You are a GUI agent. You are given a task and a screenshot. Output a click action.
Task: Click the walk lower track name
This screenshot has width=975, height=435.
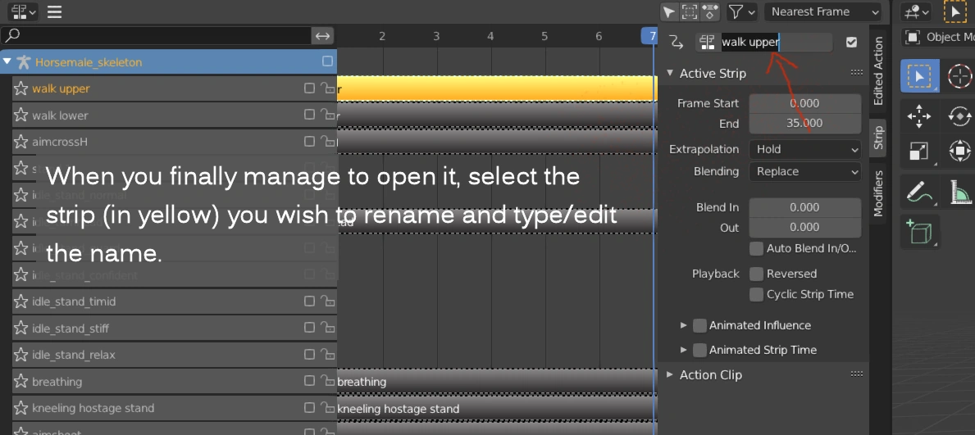click(60, 116)
